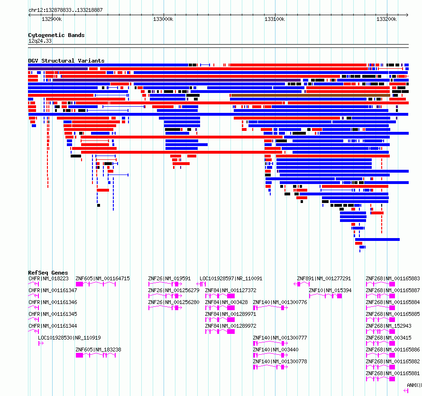Open ZNF268|NM_001165886 gene label
The width and height of the screenshot is (422, 396).
[x=393, y=350]
